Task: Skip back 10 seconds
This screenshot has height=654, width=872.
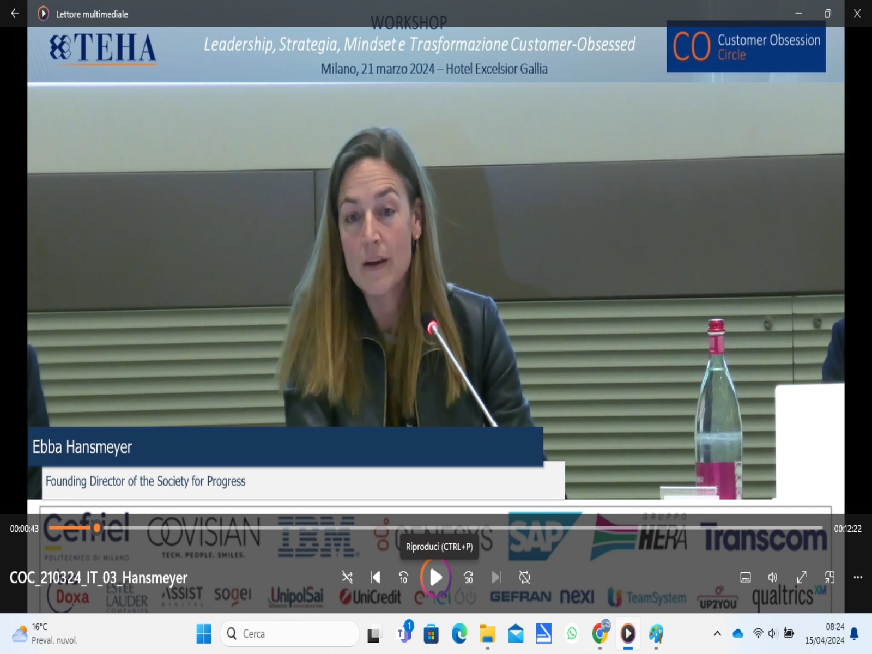Action: (x=403, y=577)
